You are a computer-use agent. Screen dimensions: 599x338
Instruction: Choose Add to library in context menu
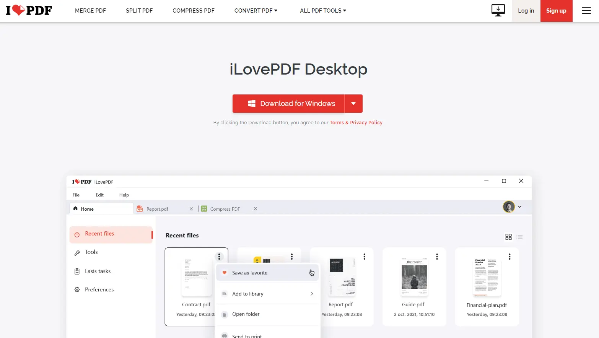click(267, 294)
